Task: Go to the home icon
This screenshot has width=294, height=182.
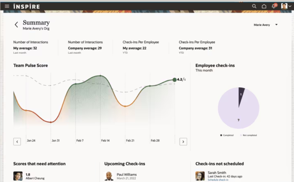Action: [264, 6]
